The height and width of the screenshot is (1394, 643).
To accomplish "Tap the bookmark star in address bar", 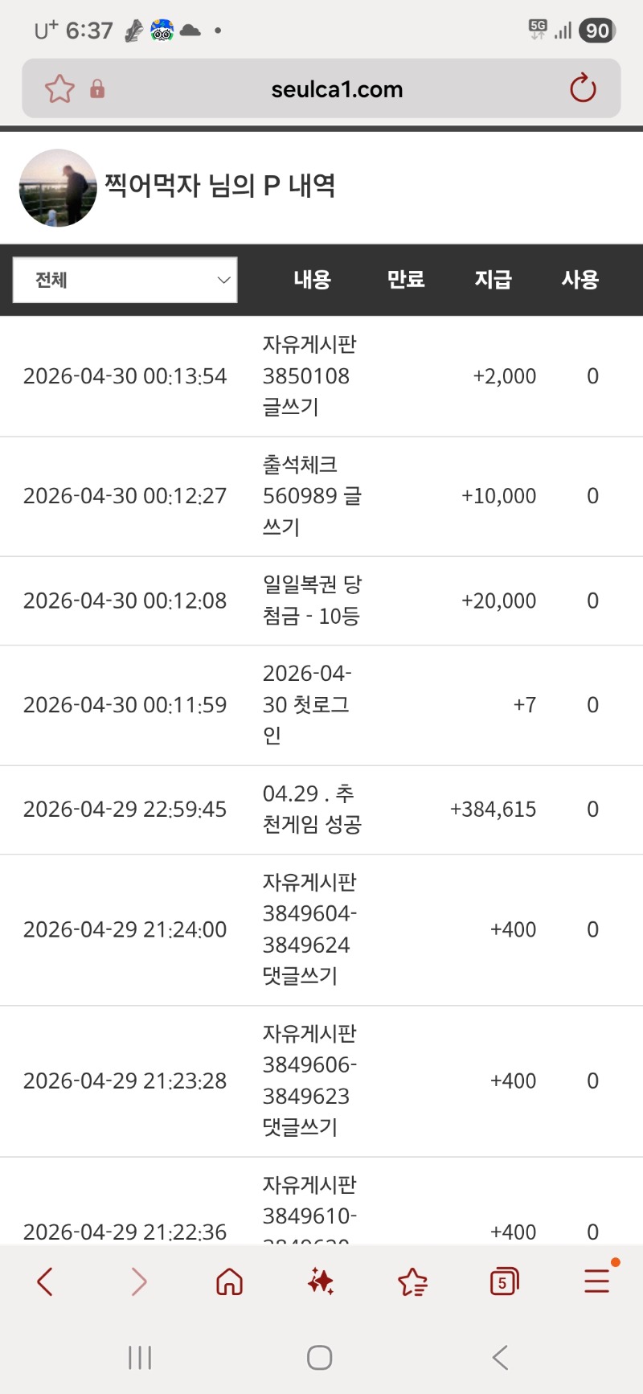I will click(x=59, y=88).
